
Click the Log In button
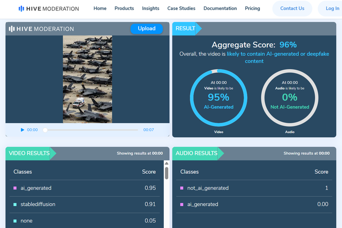coord(332,8)
